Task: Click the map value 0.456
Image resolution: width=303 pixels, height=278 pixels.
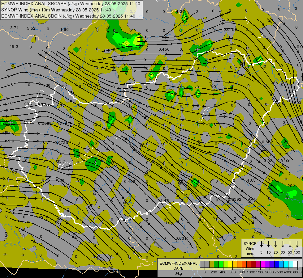Action: pos(164,49)
